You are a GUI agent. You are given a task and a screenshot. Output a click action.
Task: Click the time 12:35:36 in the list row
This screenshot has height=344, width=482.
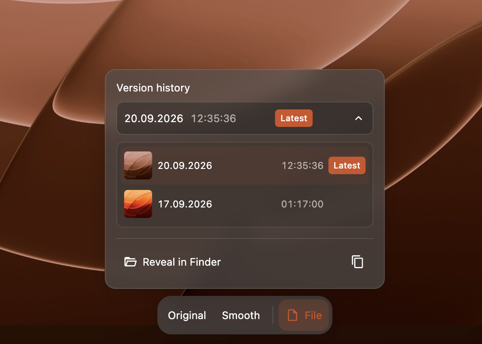point(303,165)
